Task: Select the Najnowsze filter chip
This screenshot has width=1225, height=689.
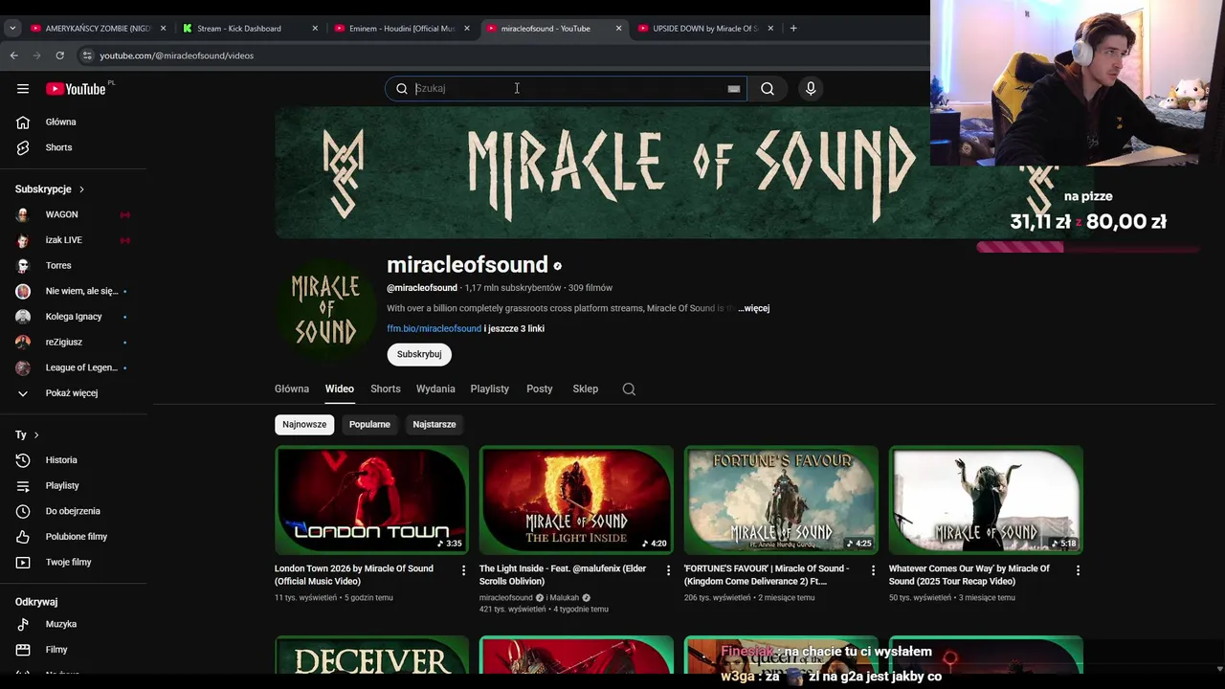Action: 304,424
